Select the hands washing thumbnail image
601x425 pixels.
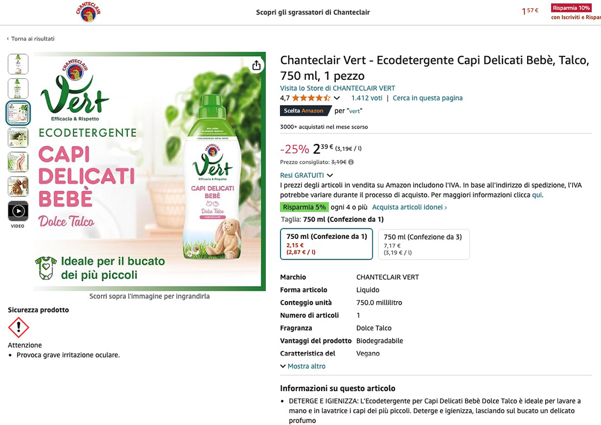18,162
